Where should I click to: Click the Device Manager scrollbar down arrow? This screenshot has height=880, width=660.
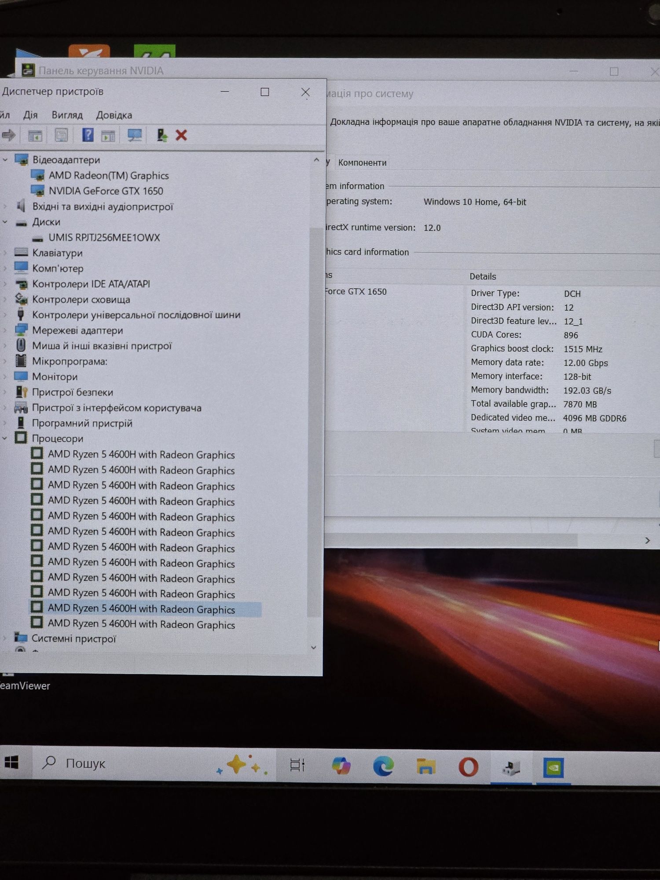(x=314, y=647)
